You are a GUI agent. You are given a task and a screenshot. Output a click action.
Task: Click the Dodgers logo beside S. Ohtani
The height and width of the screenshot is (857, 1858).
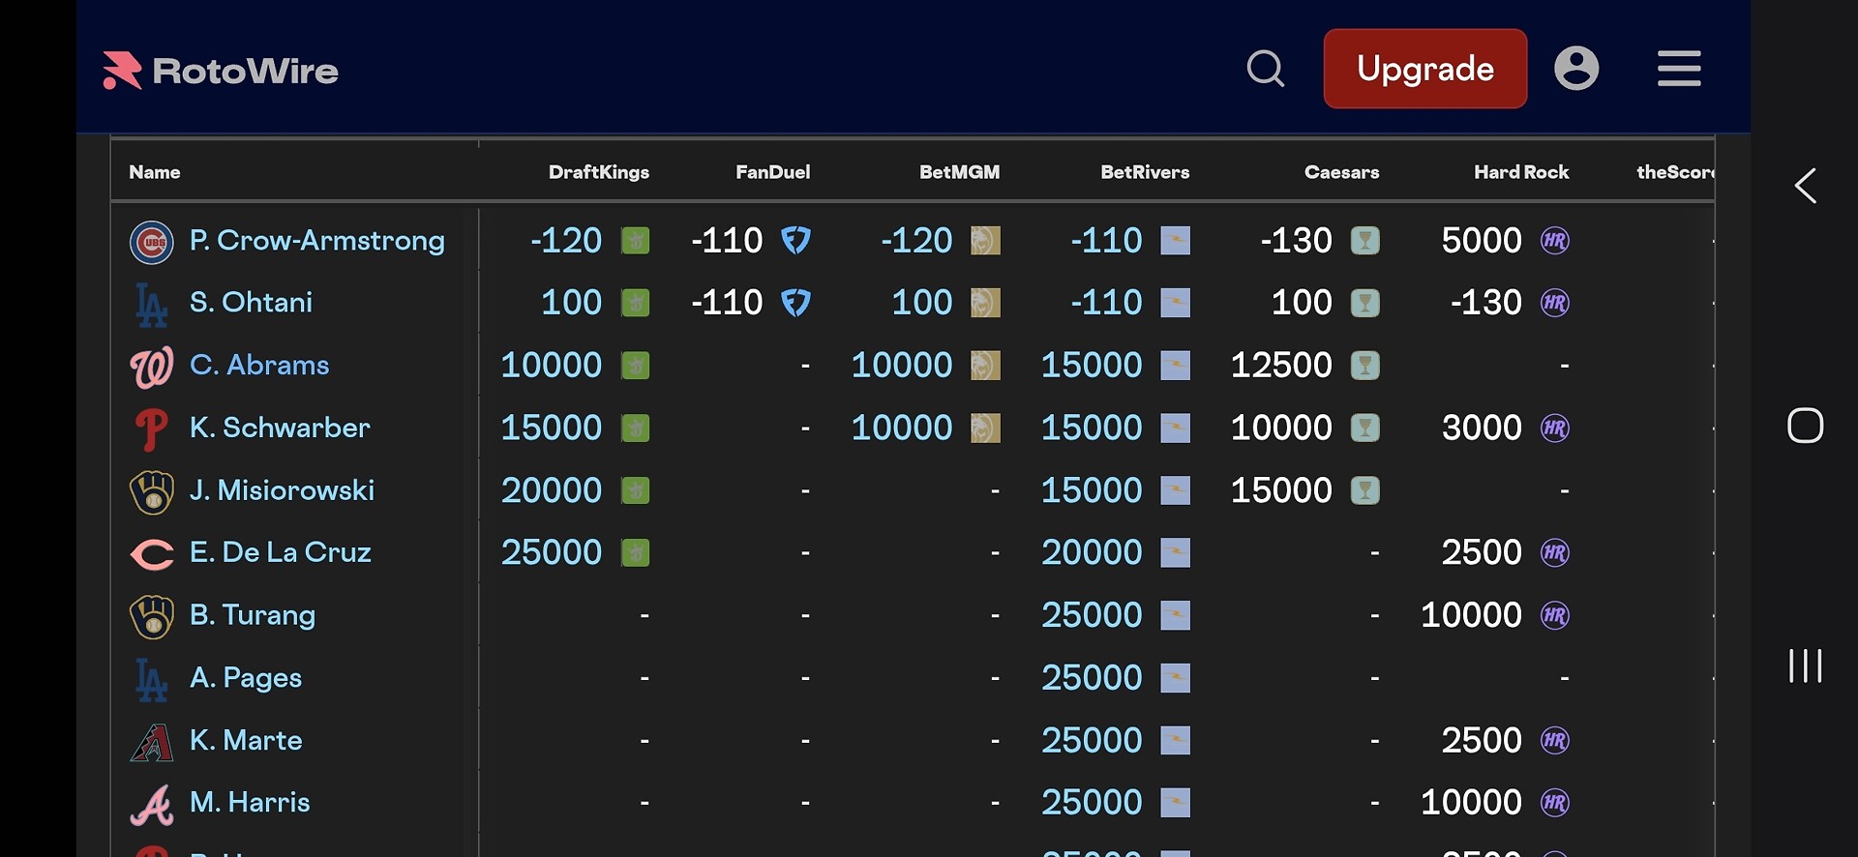tap(152, 304)
